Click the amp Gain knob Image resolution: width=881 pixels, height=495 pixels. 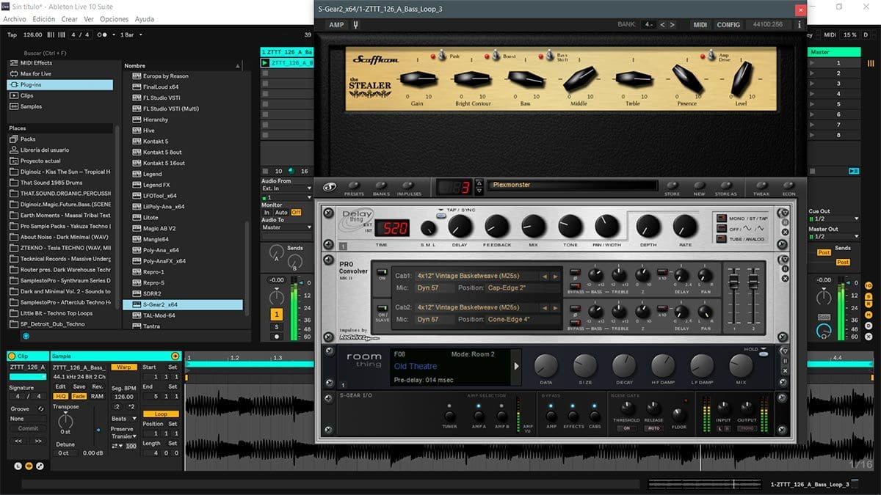click(416, 78)
